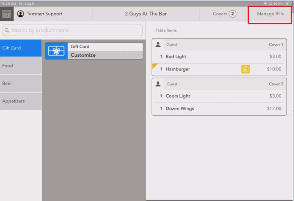Tap the Cover 2 label
294x201 pixels.
tap(276, 84)
